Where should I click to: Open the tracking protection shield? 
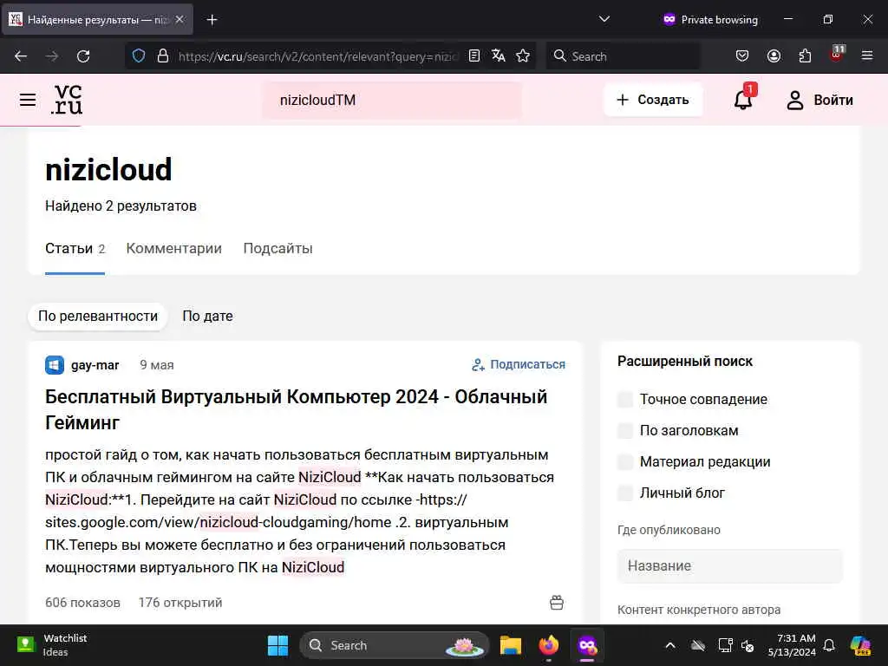[x=139, y=56]
